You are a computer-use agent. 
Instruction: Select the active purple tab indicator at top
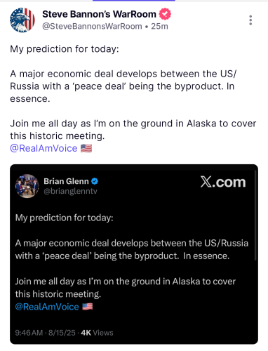(x=134, y=1)
